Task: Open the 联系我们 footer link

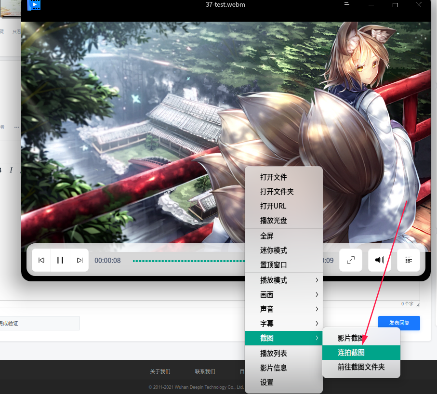Action: [205, 371]
